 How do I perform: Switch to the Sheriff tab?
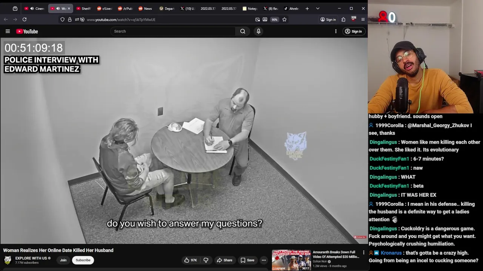coord(84,8)
